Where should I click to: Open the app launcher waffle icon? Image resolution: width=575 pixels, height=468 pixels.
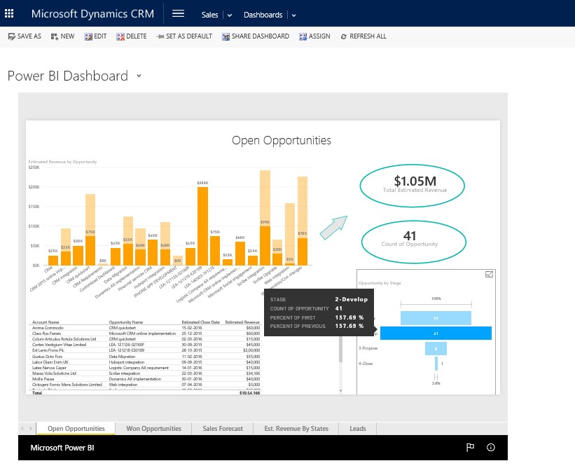[9, 13]
